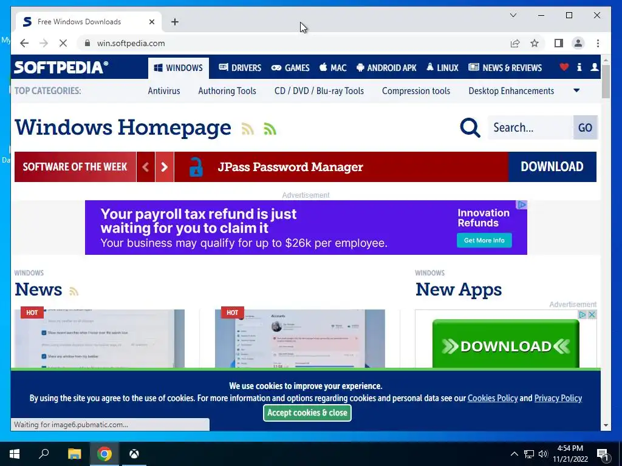Show next software of the week
The width and height of the screenshot is (622, 466).
[x=165, y=167]
